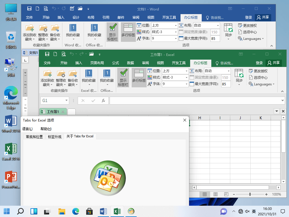
Task: Click 更改授权 in Excel ribbon
Action: point(258,71)
